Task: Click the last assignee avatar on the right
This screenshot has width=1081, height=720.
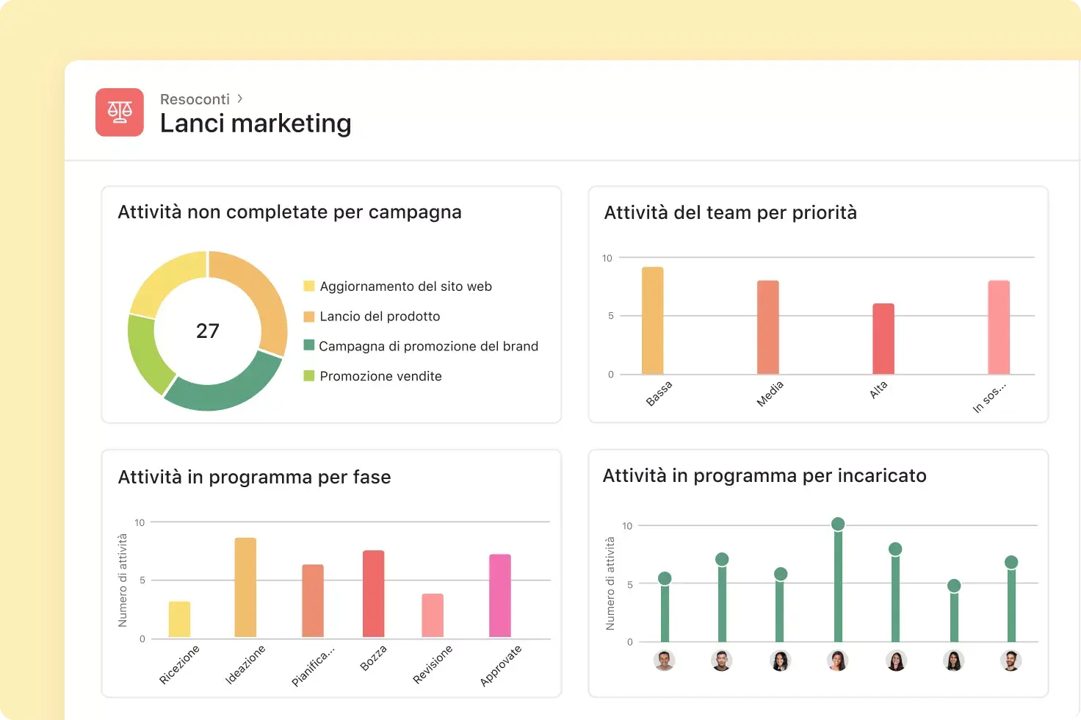Action: tap(1011, 660)
